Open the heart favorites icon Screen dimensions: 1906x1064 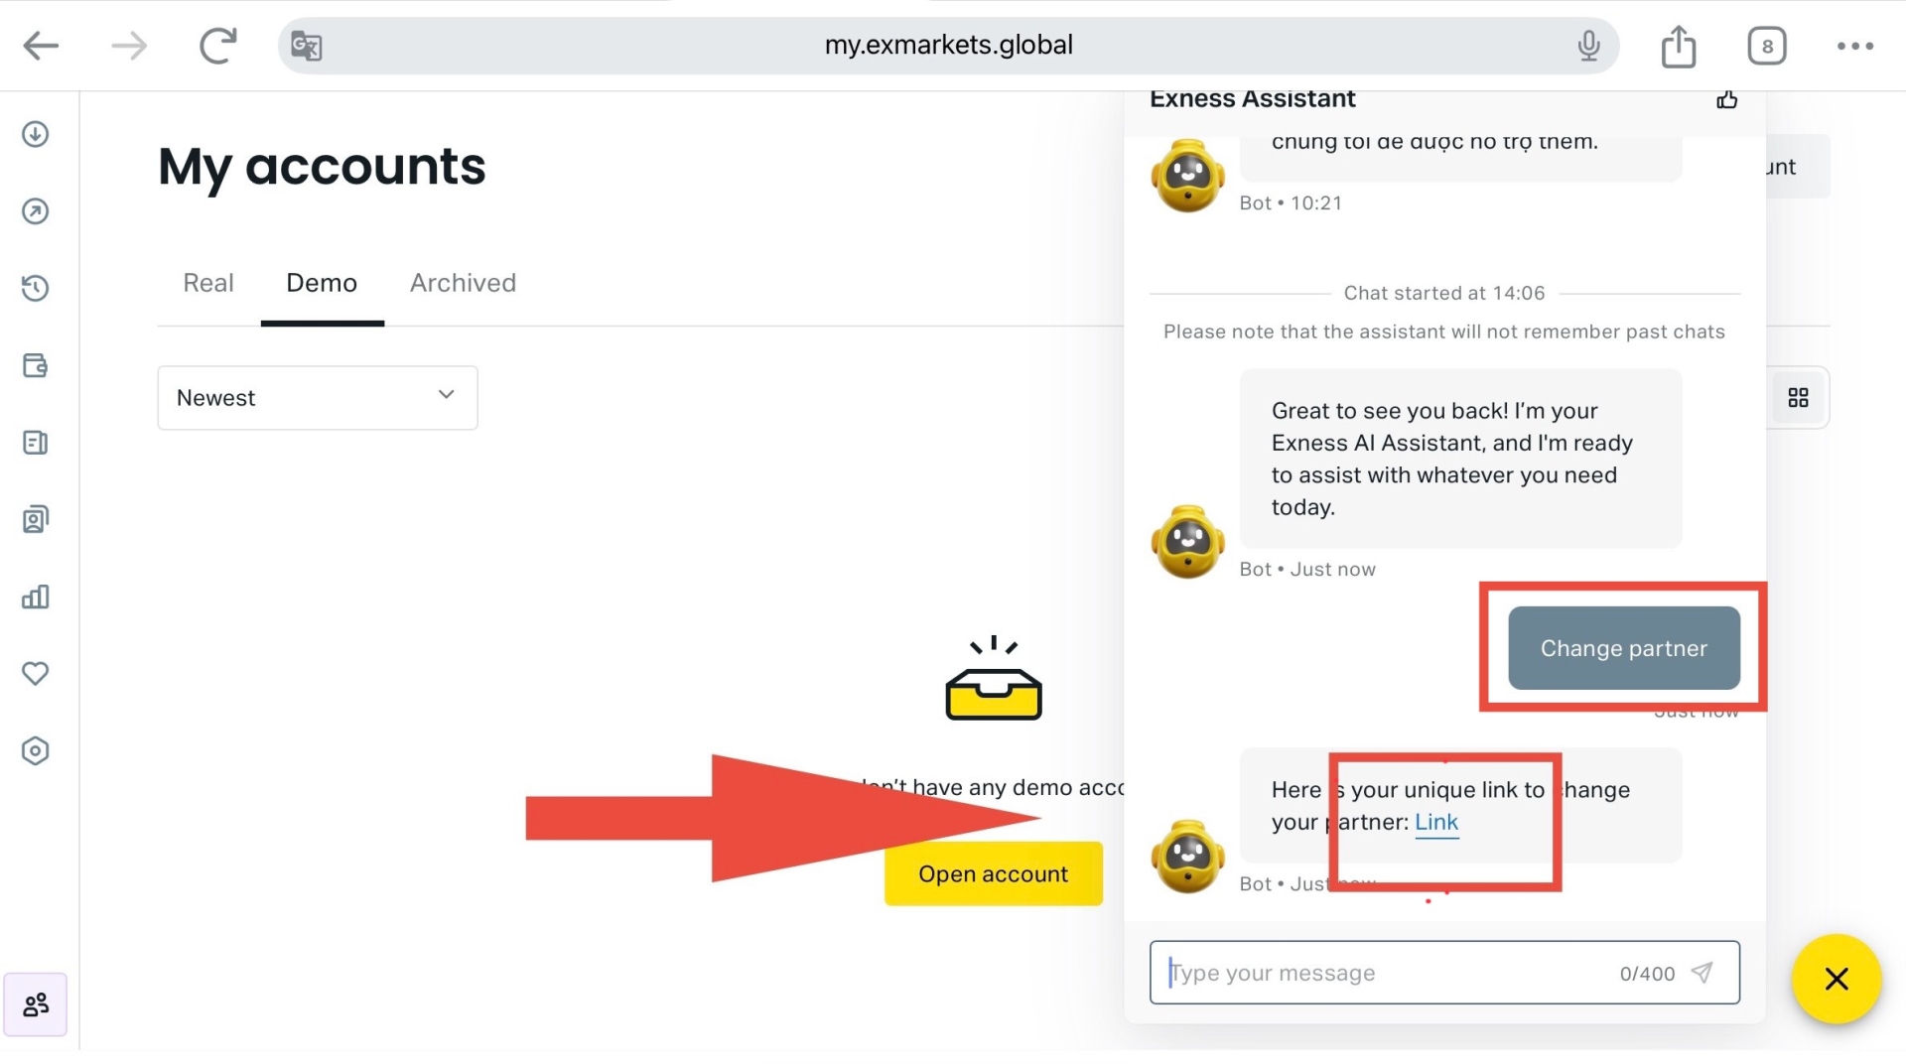[x=36, y=674]
